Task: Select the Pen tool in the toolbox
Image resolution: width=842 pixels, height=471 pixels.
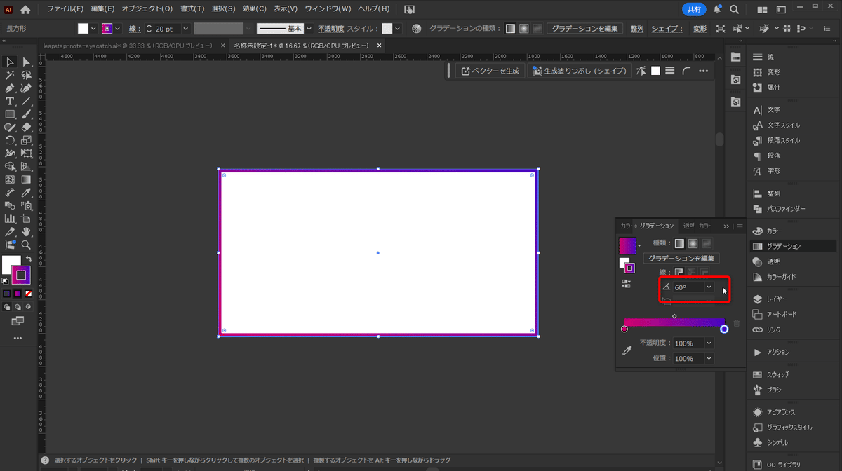Action: coord(10,88)
